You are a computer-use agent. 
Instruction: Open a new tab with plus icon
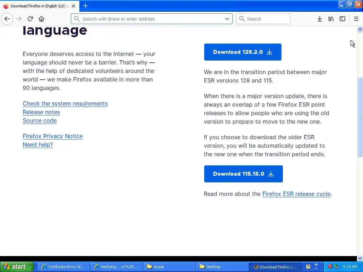click(x=85, y=6)
